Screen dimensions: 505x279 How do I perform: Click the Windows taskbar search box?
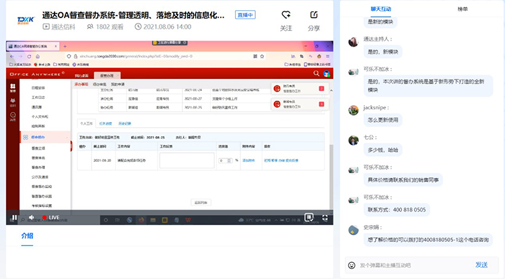point(59,220)
